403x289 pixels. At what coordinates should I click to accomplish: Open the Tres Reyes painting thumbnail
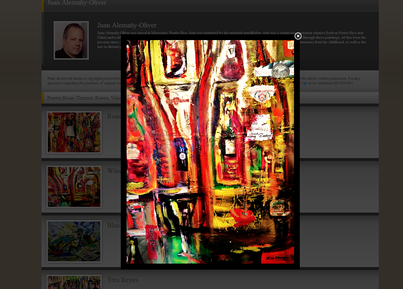click(74, 282)
